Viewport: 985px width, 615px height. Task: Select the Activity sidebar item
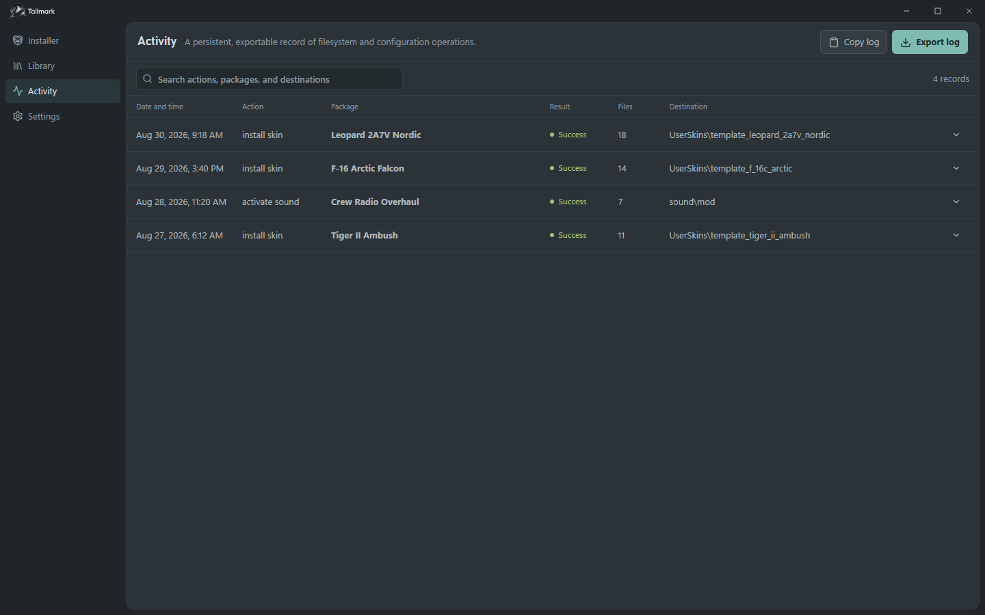click(63, 91)
